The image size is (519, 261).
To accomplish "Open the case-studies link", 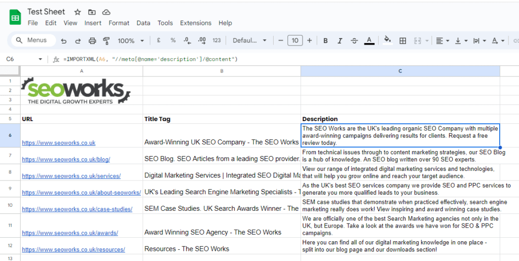I will (x=77, y=209).
